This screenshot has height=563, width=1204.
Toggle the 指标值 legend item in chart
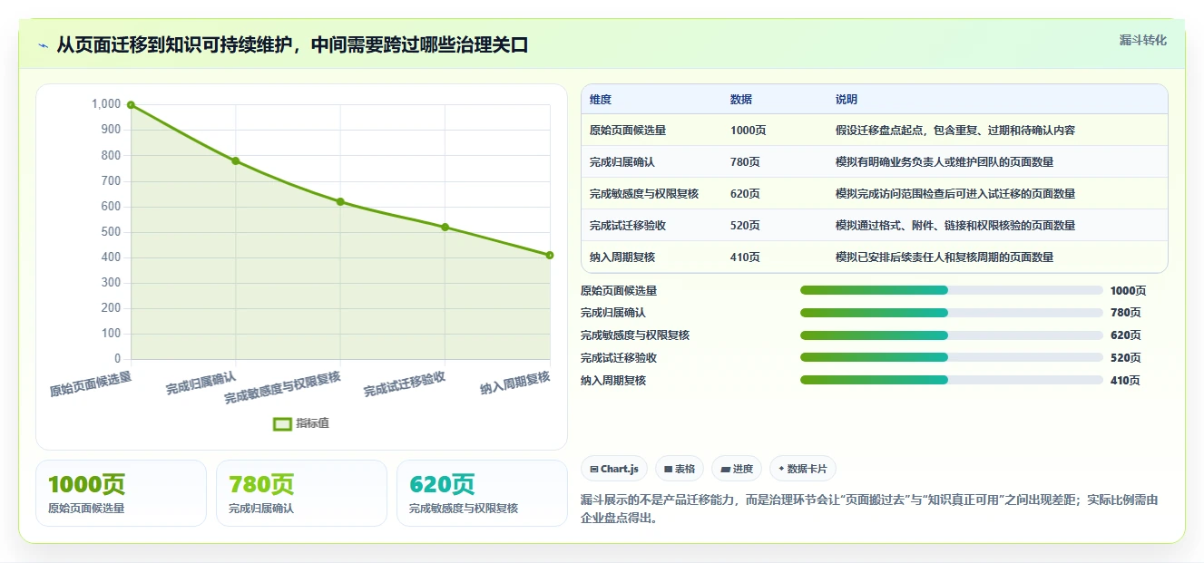tap(301, 423)
